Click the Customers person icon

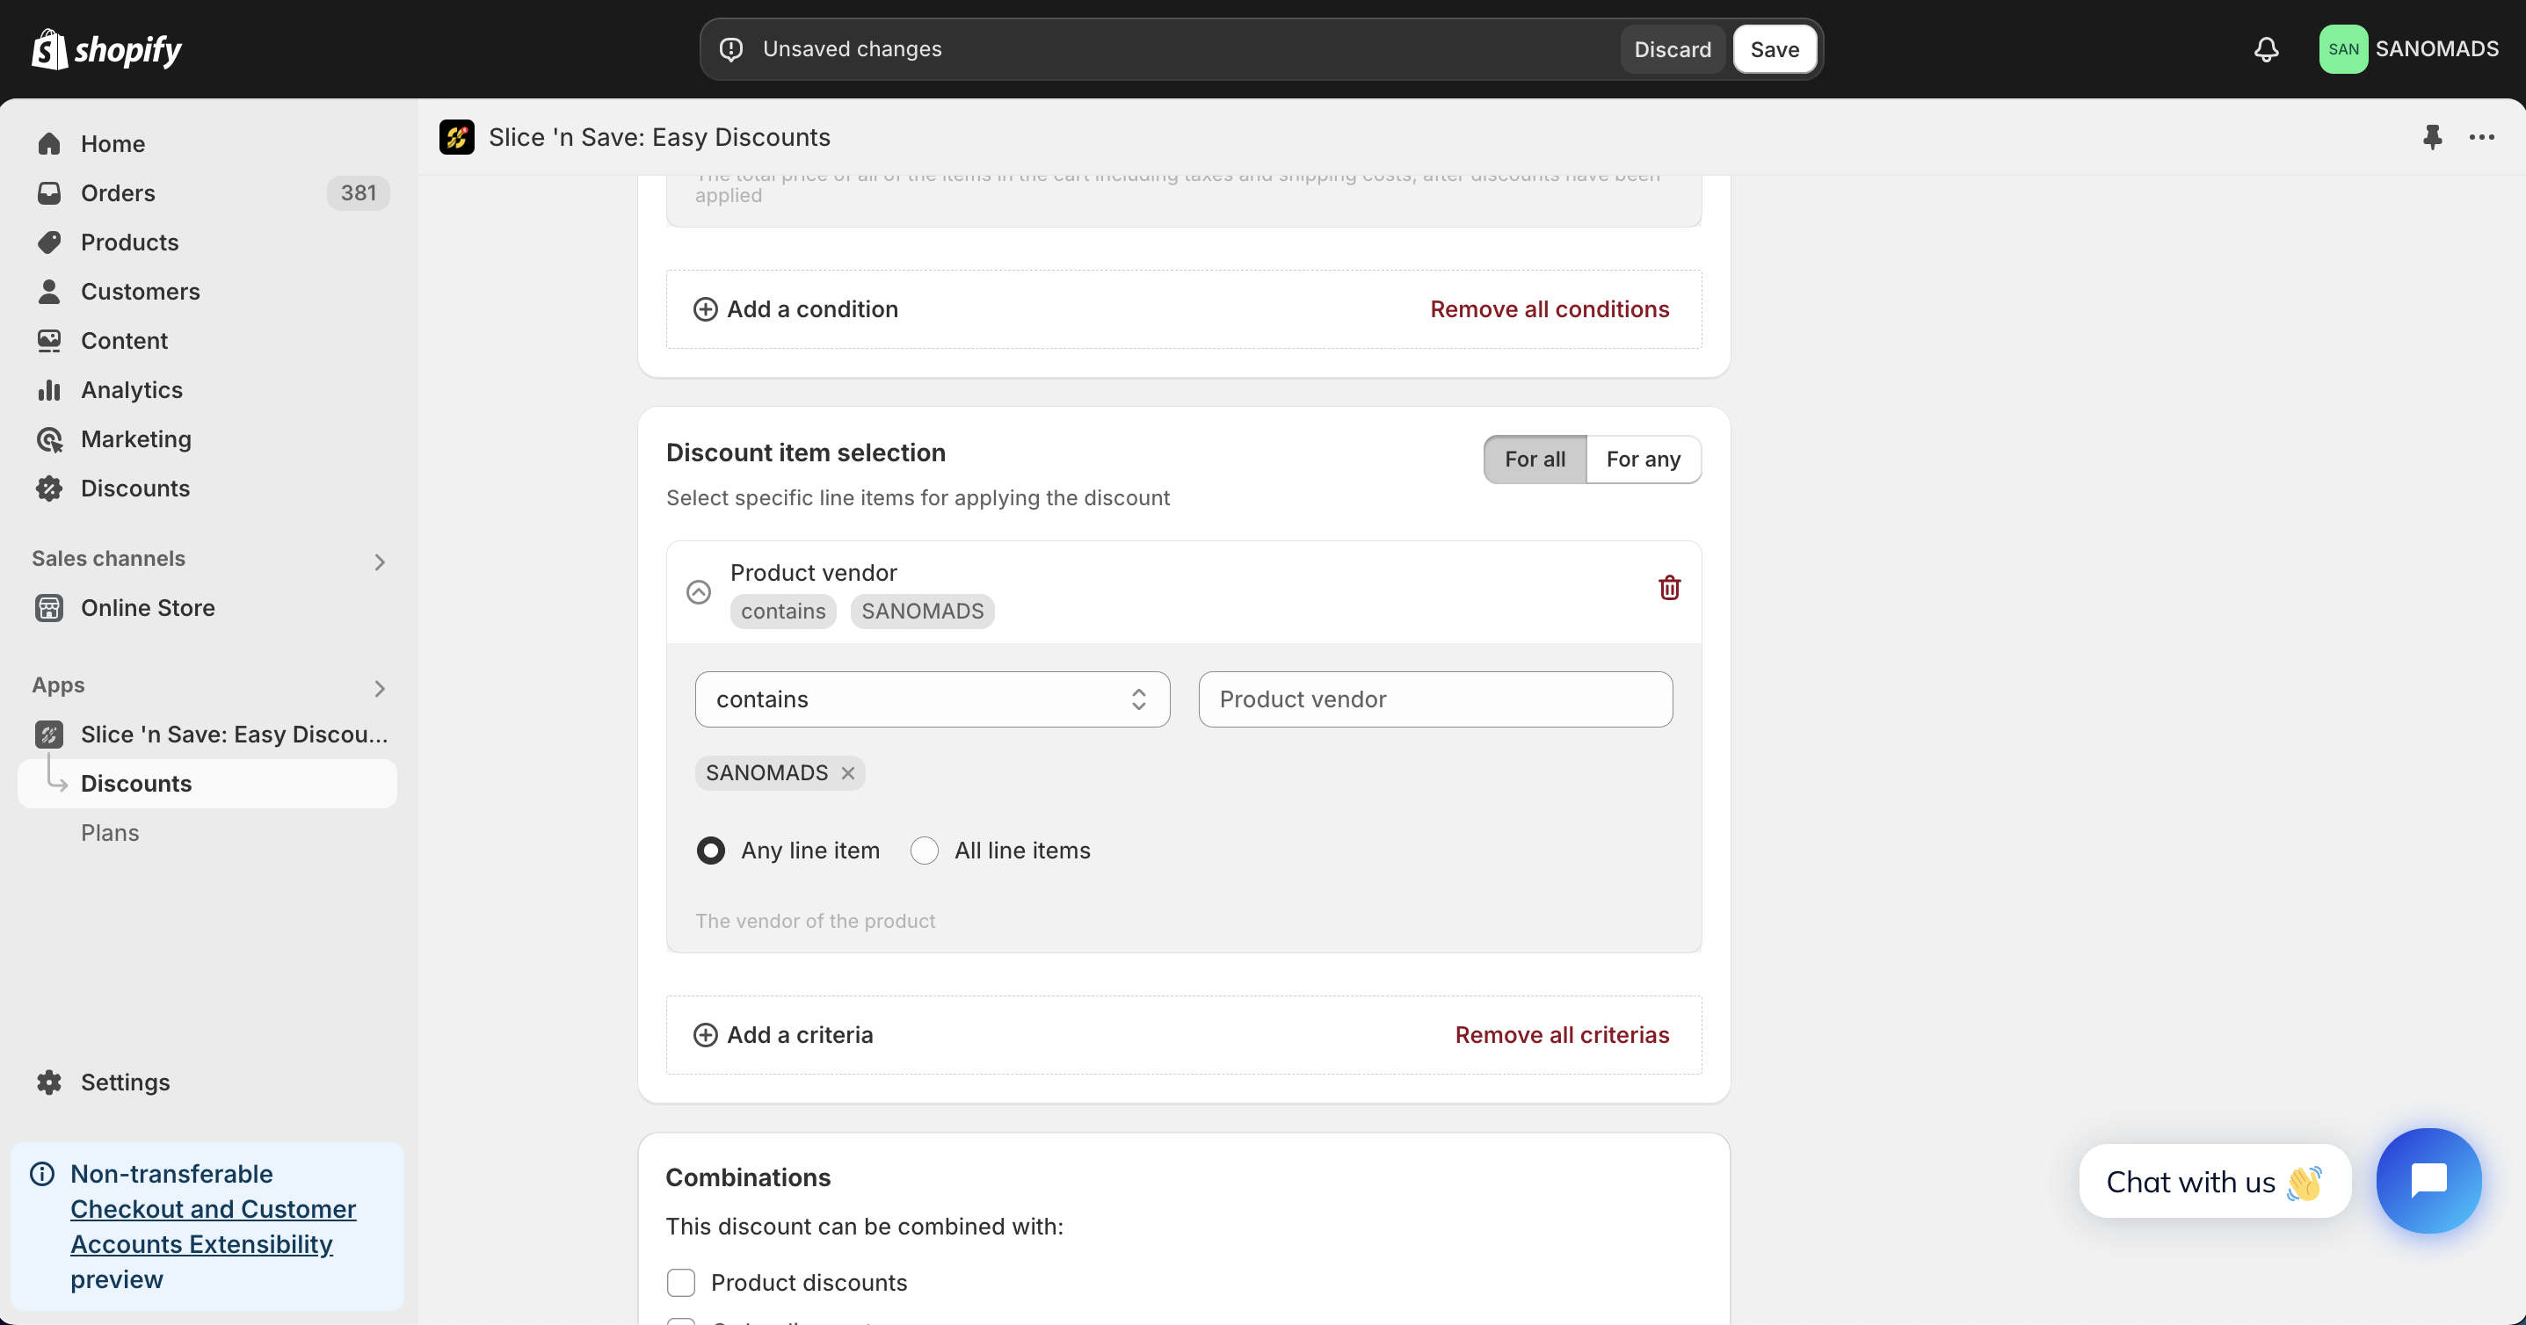pyautogui.click(x=49, y=291)
